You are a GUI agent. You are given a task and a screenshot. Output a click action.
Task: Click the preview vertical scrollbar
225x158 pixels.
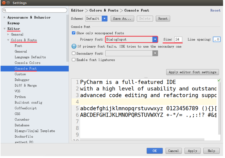[219, 108]
